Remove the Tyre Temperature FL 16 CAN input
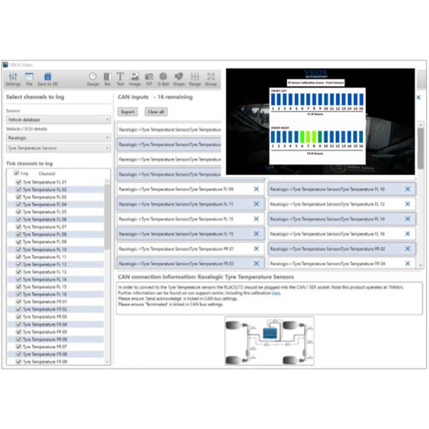 pyautogui.click(x=408, y=234)
